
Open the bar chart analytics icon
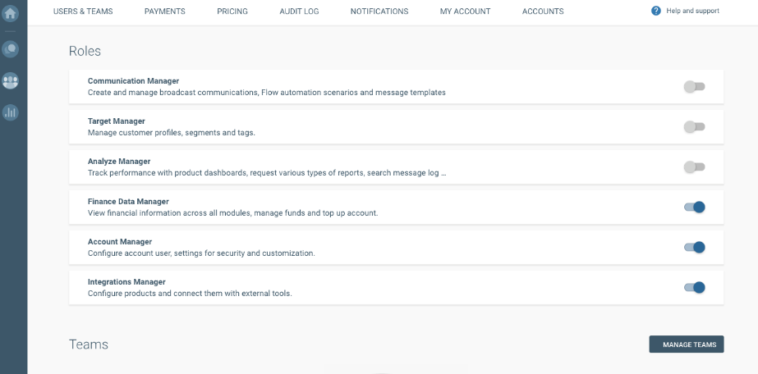click(x=11, y=113)
